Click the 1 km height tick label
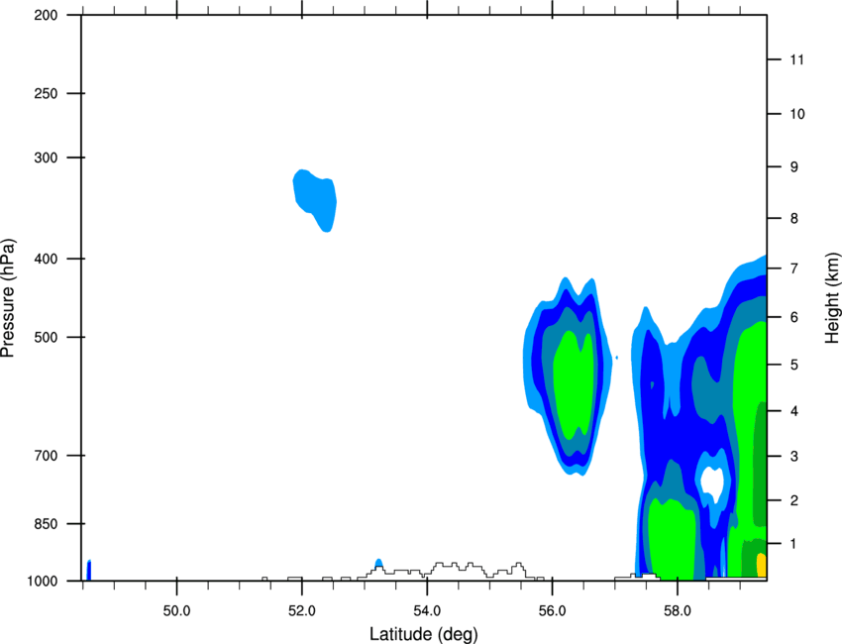The image size is (842, 644). click(x=794, y=544)
